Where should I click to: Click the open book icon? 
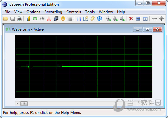point(86,19)
